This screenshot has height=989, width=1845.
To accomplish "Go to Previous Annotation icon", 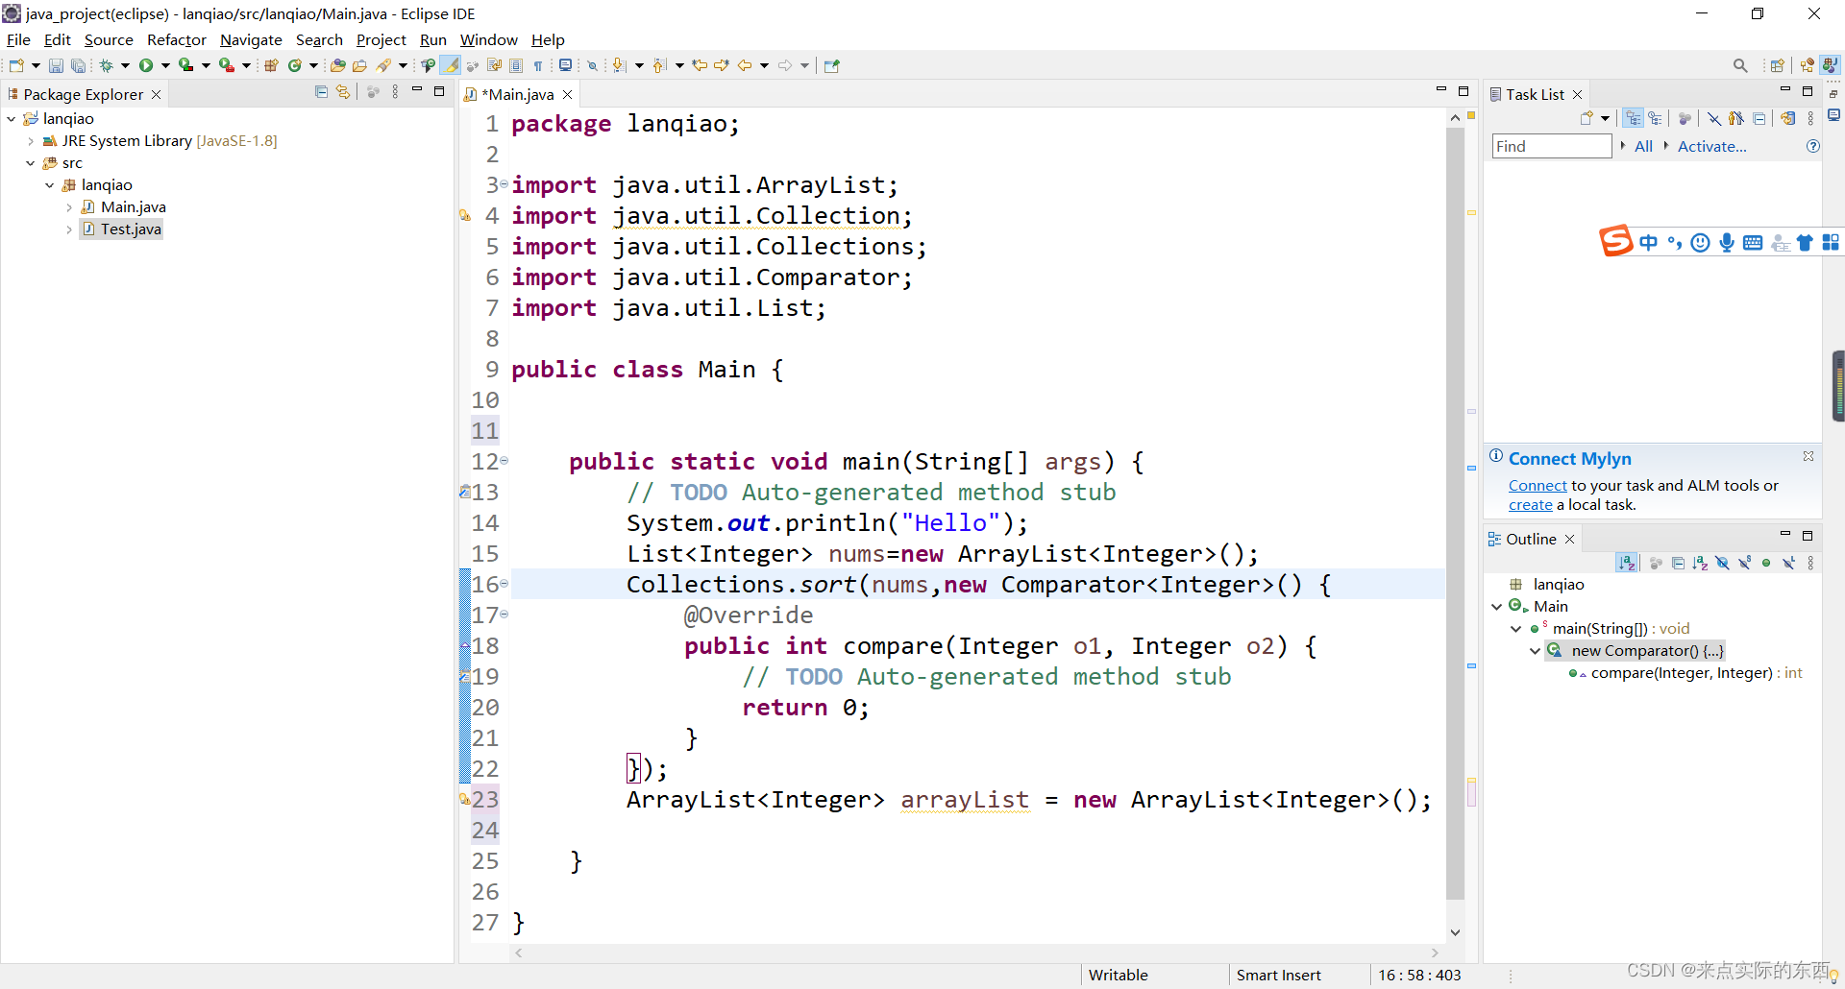I will 659,65.
